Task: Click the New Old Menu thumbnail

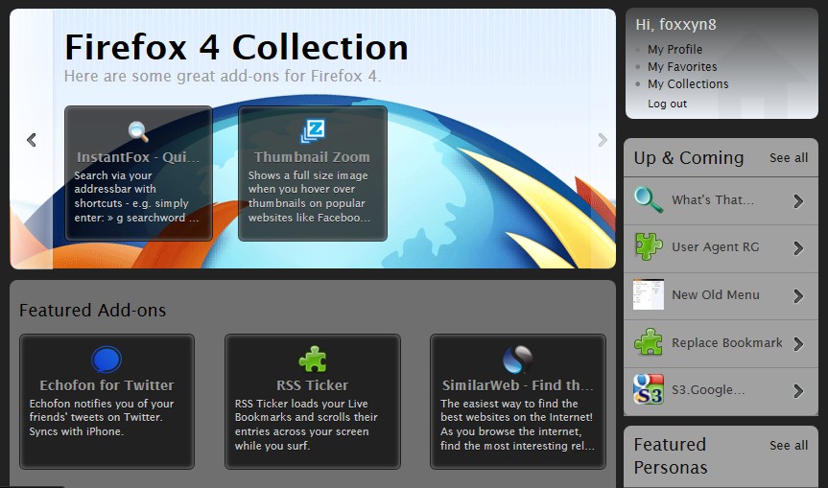Action: (649, 294)
